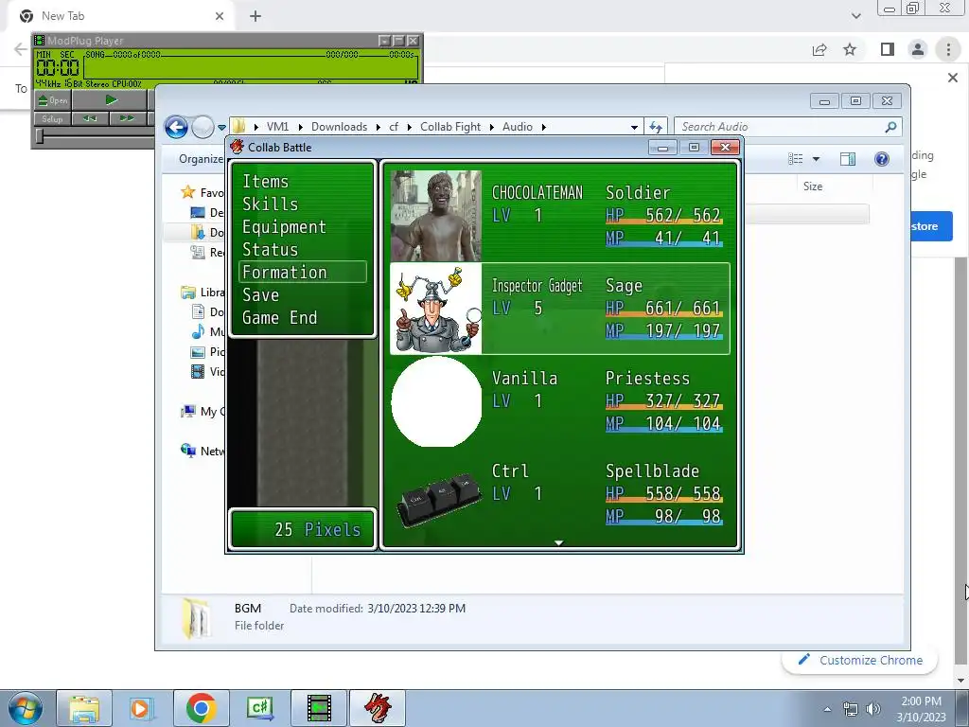
Task: Open Status in the game menu
Action: 270,250
